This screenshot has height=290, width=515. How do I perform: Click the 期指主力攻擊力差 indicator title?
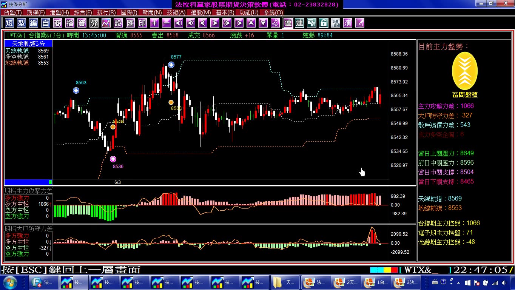(x=28, y=191)
